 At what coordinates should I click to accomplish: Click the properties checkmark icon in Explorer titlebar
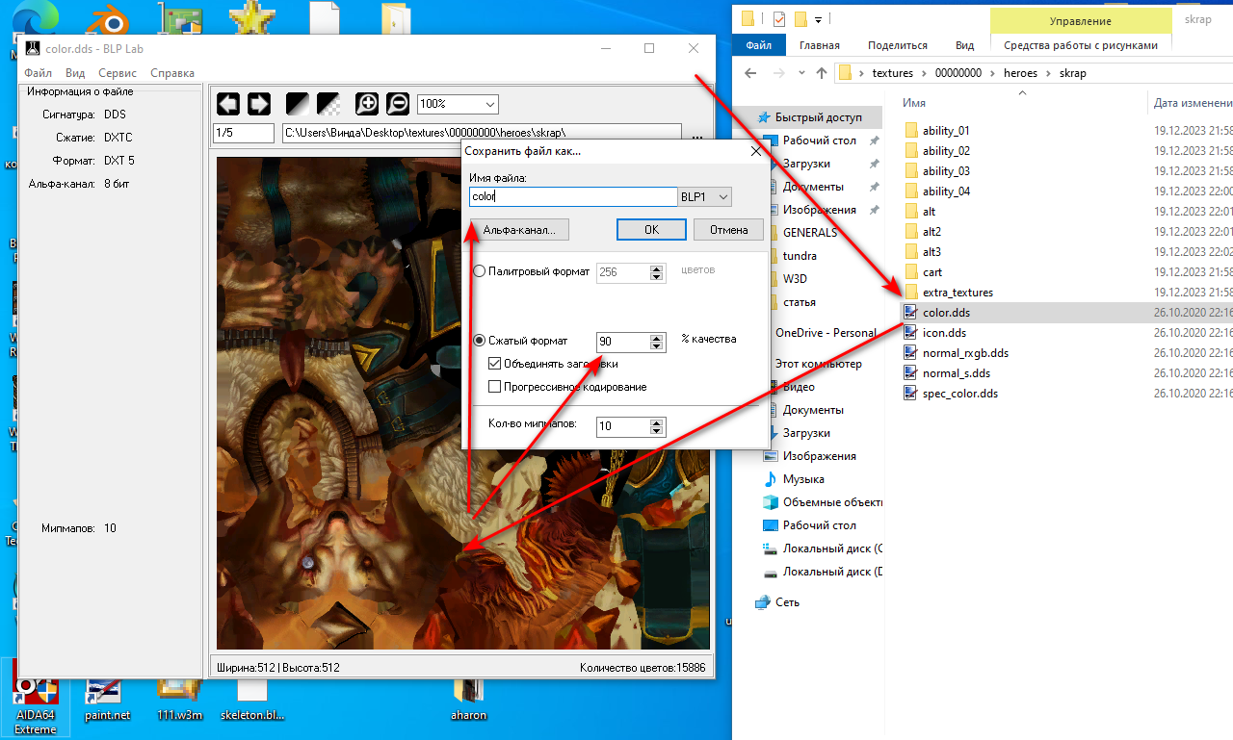click(x=779, y=19)
